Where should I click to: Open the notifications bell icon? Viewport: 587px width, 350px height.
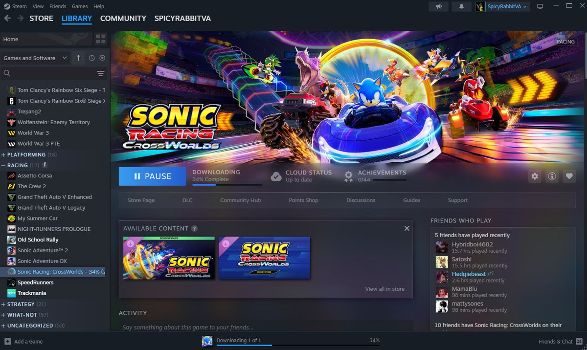click(461, 6)
